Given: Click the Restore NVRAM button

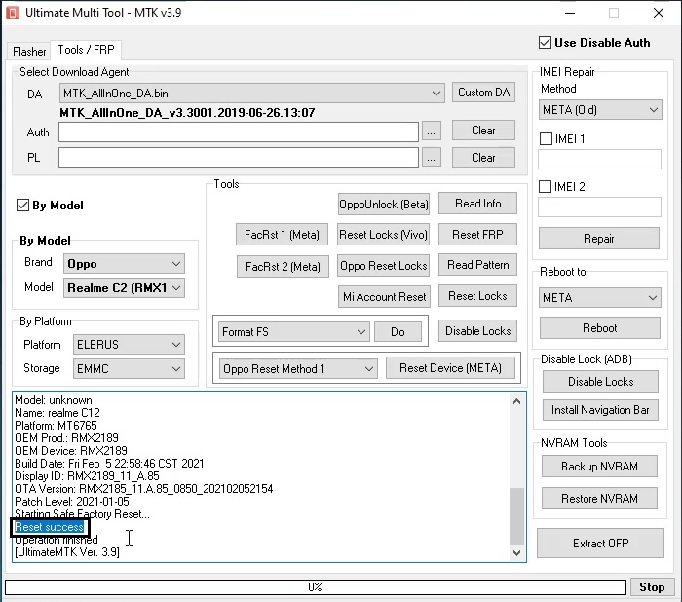Looking at the screenshot, I should [599, 498].
